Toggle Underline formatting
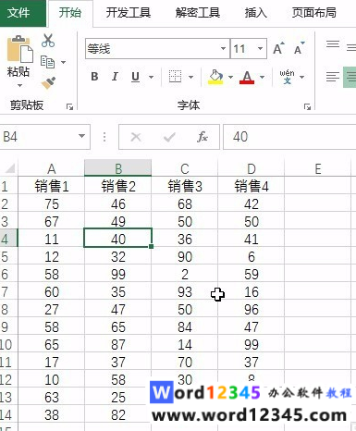The height and width of the screenshot is (431, 356). [x=136, y=77]
